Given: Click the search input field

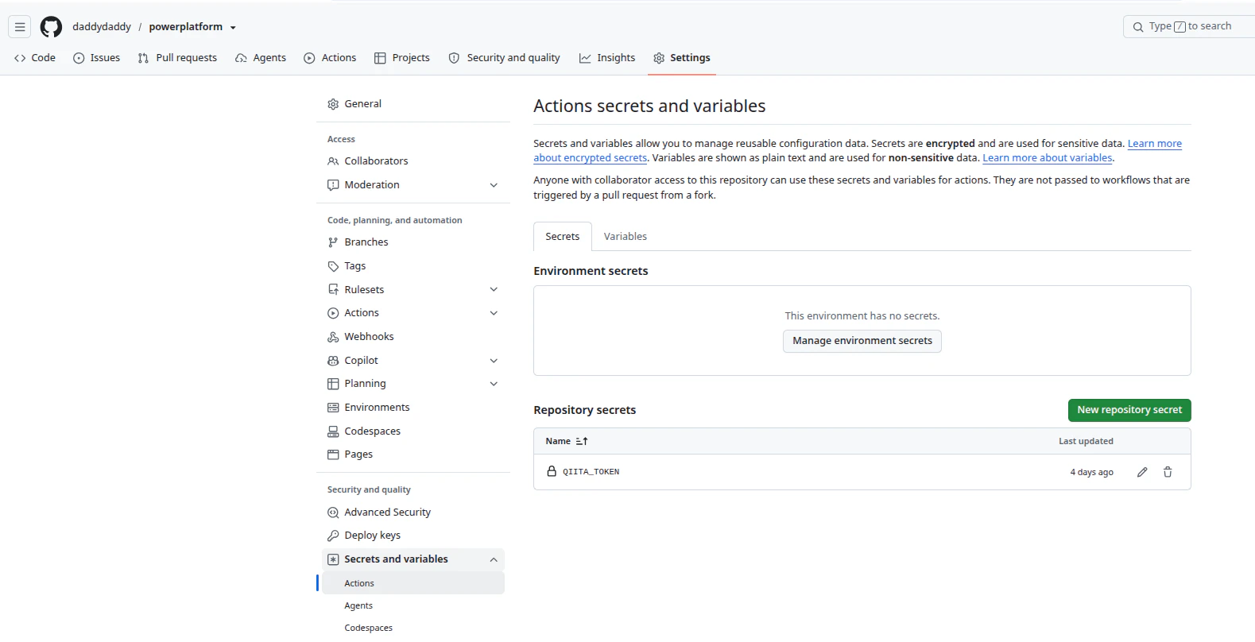Looking at the screenshot, I should point(1190,27).
